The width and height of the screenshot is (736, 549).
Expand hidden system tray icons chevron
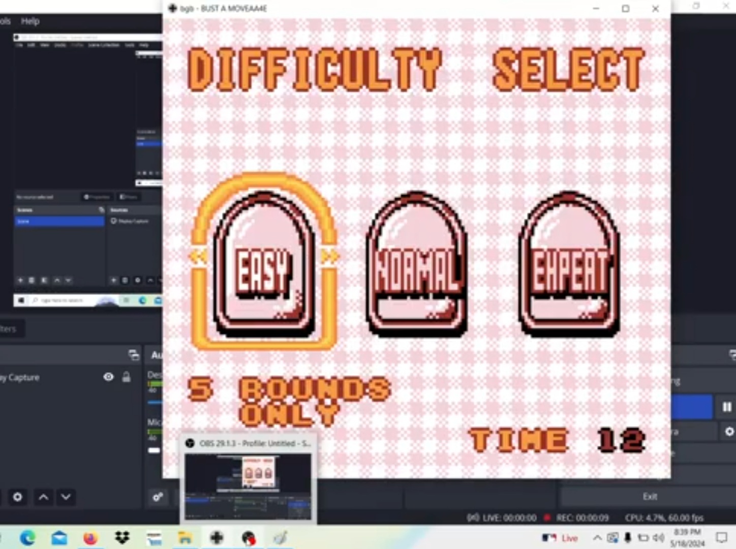[597, 537]
